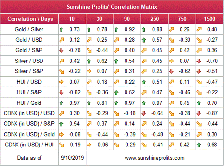Select the 1500 days column header
The image size is (224, 166).
click(210, 19)
